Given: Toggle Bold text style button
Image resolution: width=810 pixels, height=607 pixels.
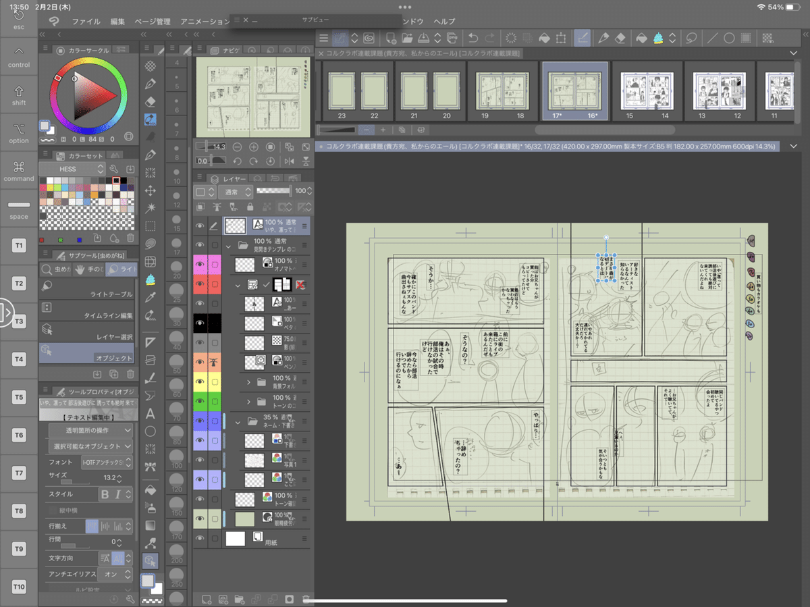Looking at the screenshot, I should pos(105,495).
